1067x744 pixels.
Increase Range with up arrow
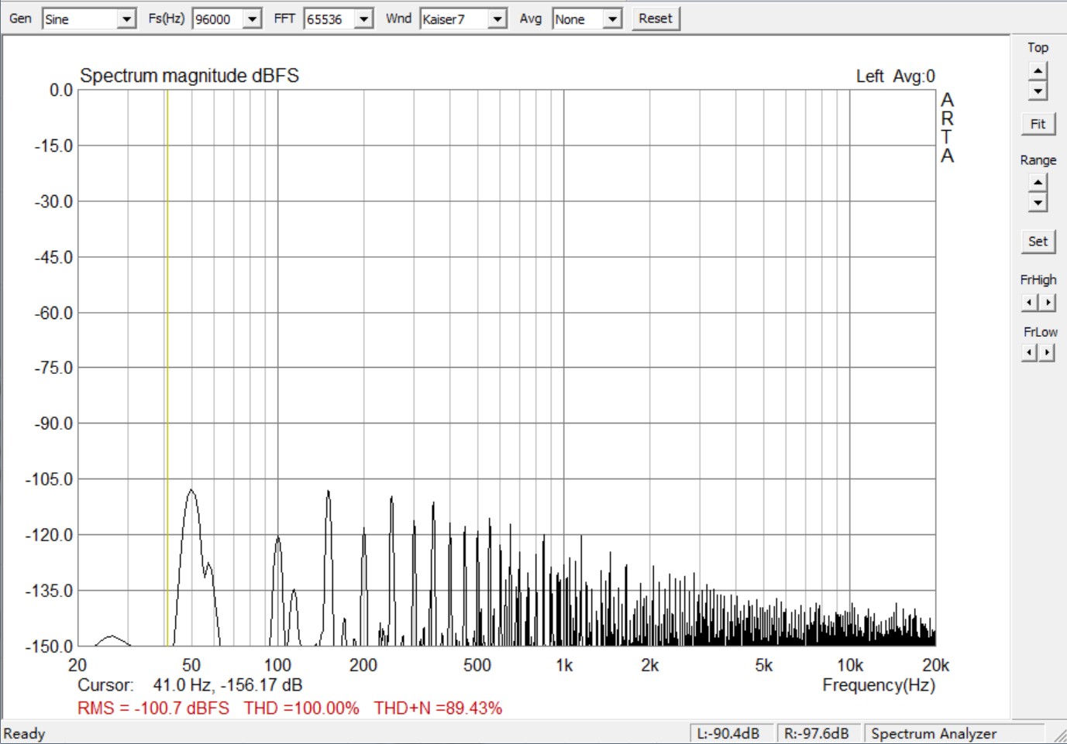pyautogui.click(x=1038, y=183)
